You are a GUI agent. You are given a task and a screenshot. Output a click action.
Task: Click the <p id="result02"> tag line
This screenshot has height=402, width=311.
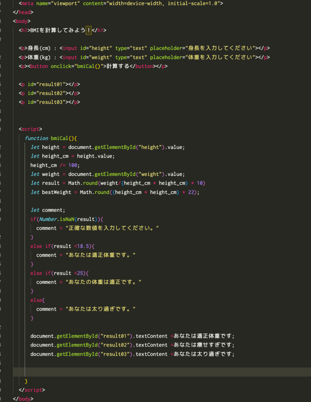[x=49, y=93]
